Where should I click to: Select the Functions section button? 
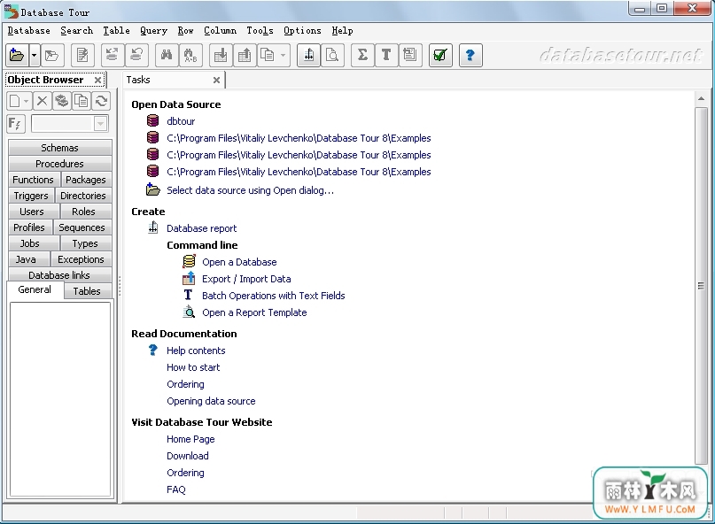[x=33, y=180]
